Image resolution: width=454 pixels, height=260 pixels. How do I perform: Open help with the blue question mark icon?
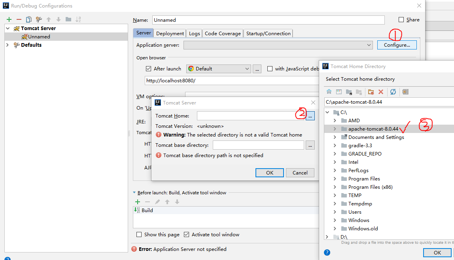pyautogui.click(x=327, y=252)
